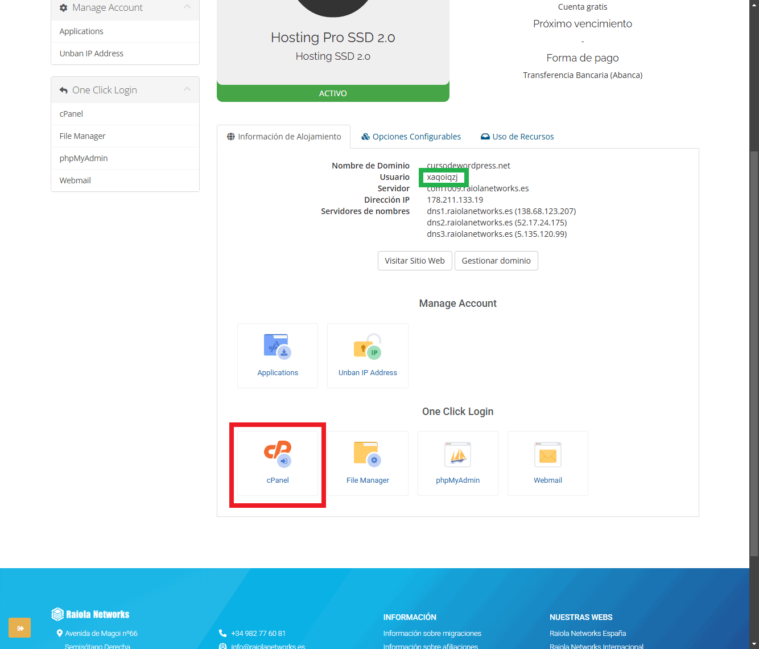Viewport: 759px width, 649px height.
Task: Click location pin icon in footer
Action: [59, 633]
